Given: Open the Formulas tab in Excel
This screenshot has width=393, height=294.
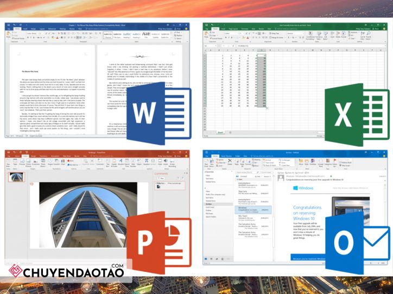Looking at the screenshot, I should tap(244, 29).
